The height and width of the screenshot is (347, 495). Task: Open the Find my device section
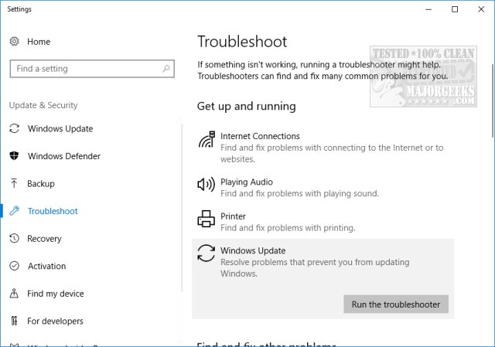55,294
